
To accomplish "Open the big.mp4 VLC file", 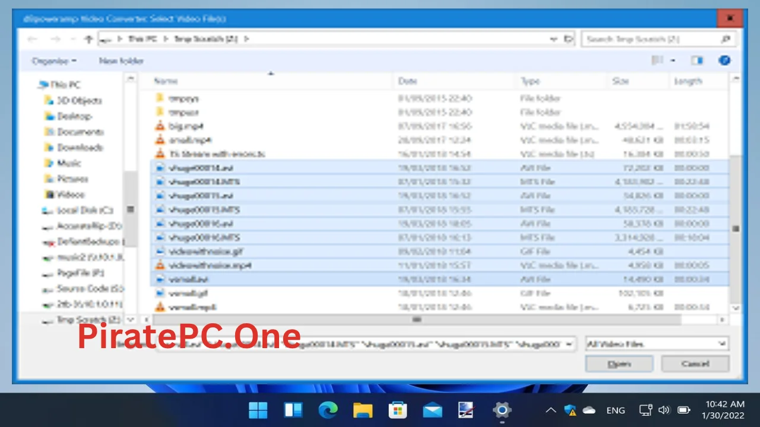I will coord(186,126).
